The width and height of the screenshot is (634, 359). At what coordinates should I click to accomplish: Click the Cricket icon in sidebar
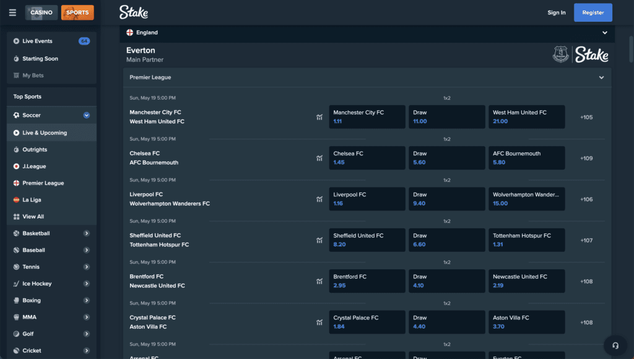click(16, 350)
